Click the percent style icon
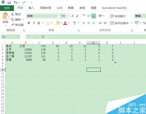Screen dimensions: 146x114 pos(144,23)
